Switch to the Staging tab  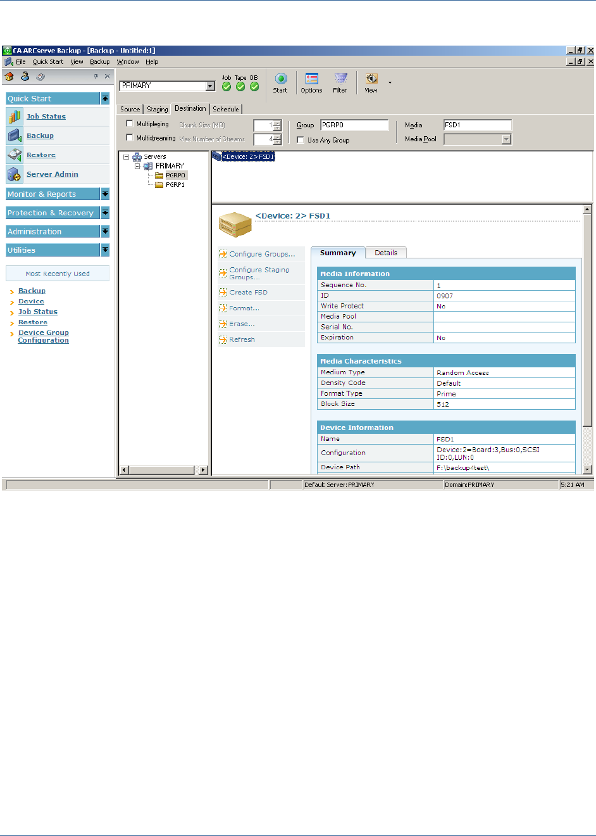158,109
